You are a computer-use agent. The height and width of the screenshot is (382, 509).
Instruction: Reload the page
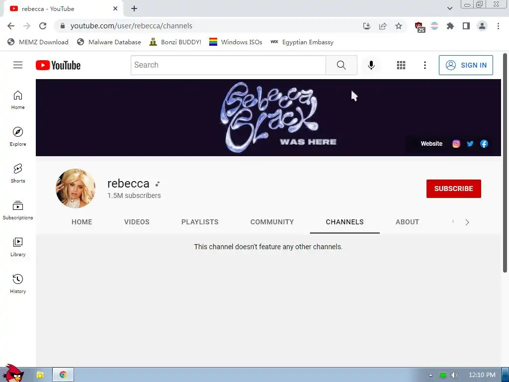tap(43, 26)
